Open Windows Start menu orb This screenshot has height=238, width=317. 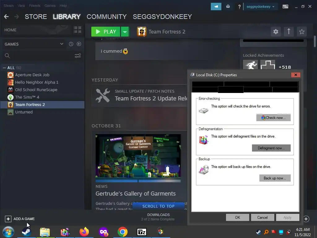point(8,232)
